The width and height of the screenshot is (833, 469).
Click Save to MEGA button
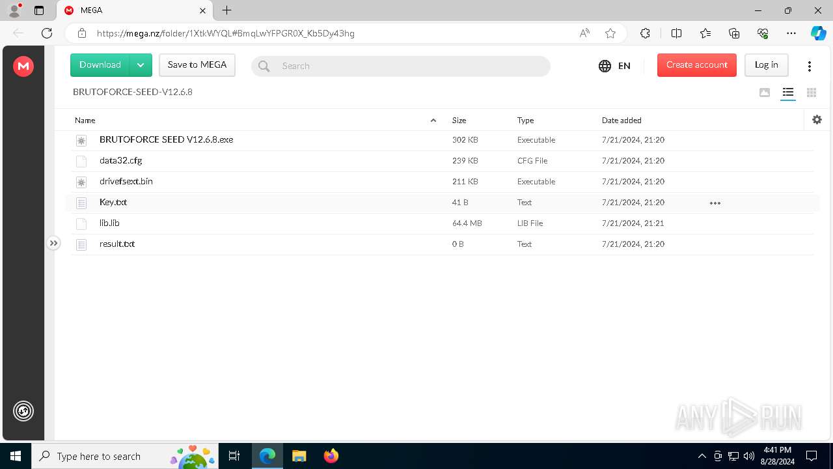click(197, 65)
